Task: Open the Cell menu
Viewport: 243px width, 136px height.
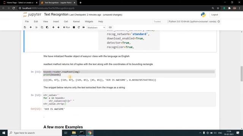Action: (x=66, y=22)
